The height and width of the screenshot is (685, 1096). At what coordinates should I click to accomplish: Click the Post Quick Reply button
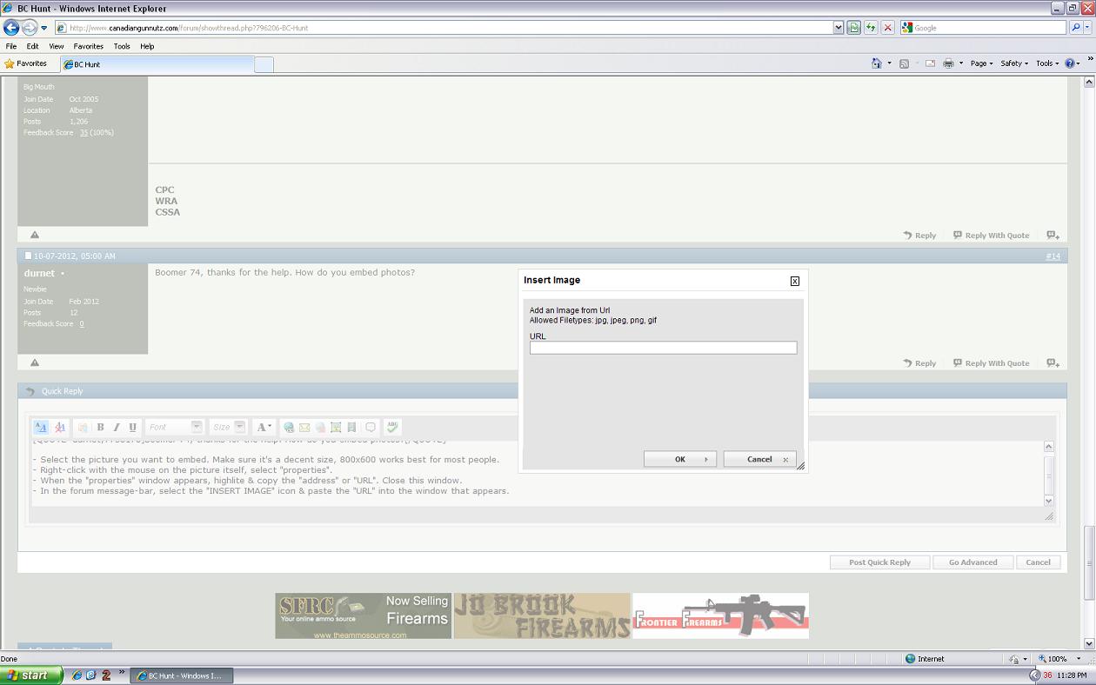coord(879,562)
